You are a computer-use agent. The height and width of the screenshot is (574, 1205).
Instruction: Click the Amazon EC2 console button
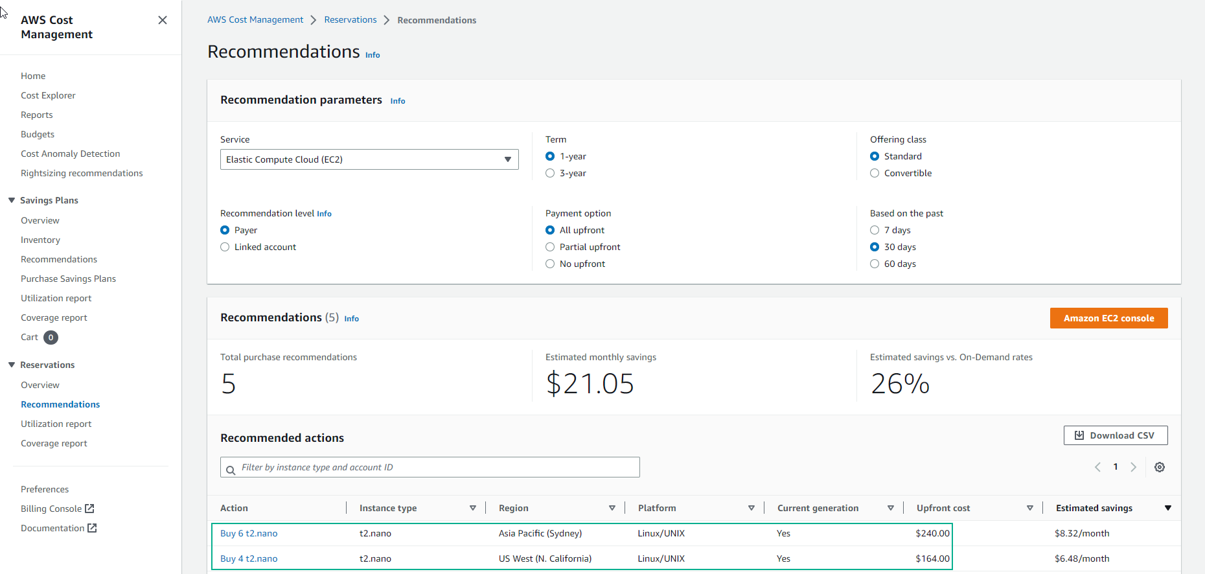point(1108,318)
